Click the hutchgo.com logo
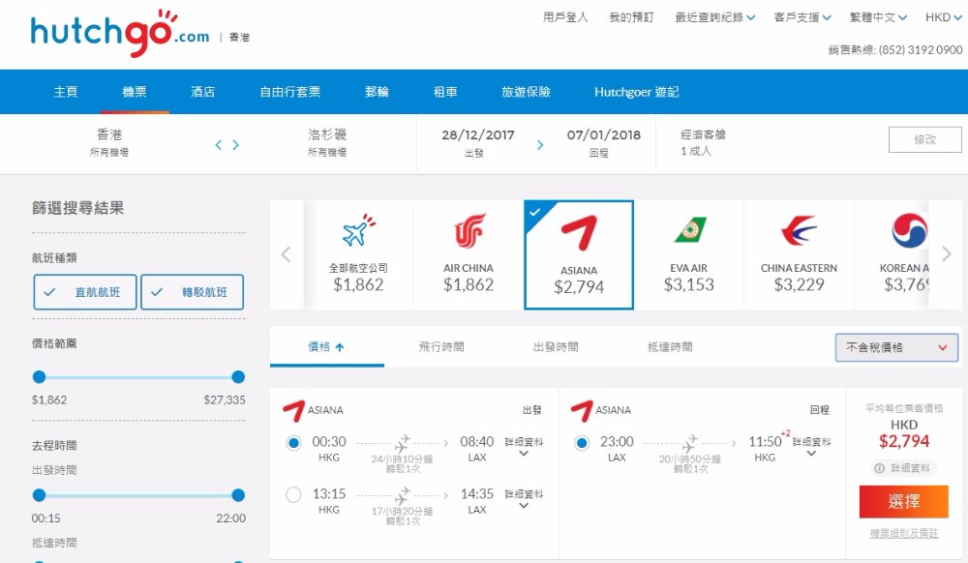This screenshot has height=563, width=968. 120,33
